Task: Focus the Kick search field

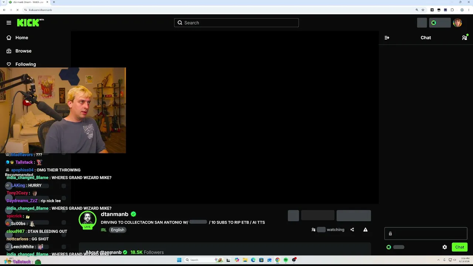Action: pos(236,23)
